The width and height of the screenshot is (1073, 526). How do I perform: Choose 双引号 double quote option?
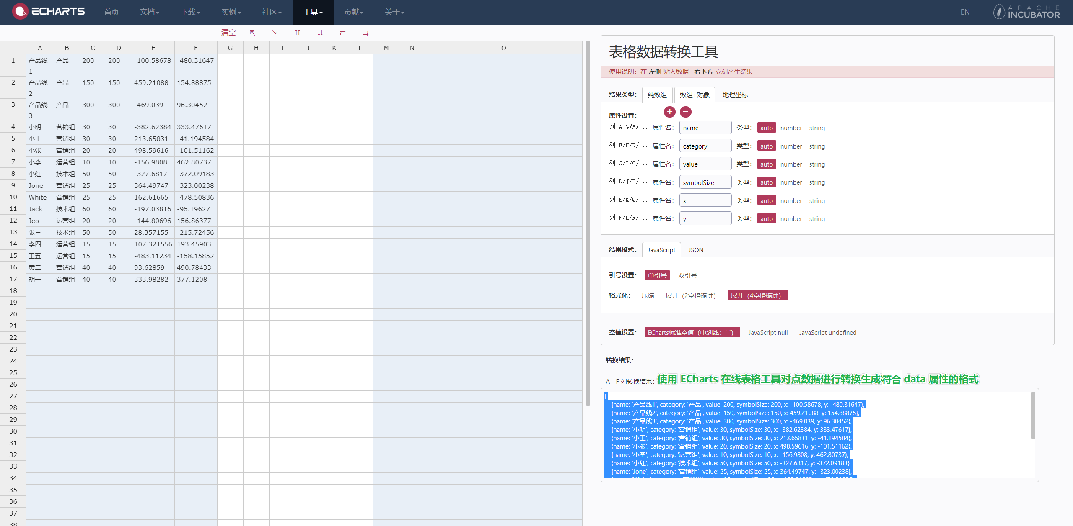pyautogui.click(x=688, y=275)
